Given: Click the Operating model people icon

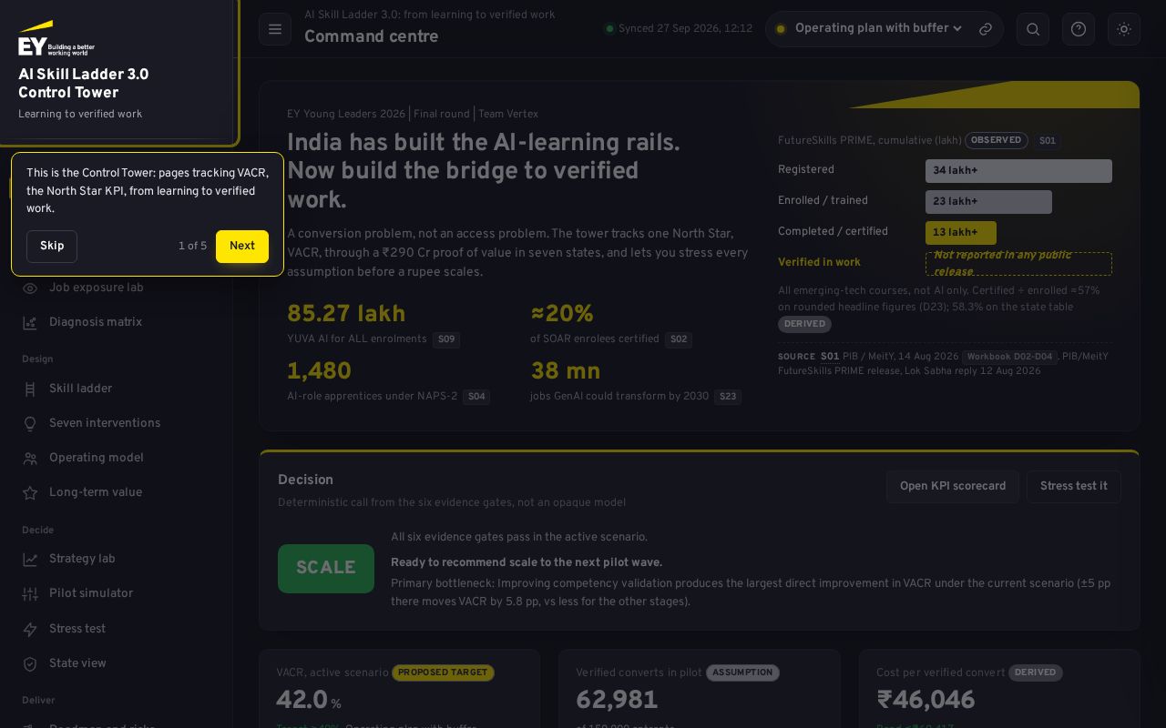Looking at the screenshot, I should click(x=30, y=459).
